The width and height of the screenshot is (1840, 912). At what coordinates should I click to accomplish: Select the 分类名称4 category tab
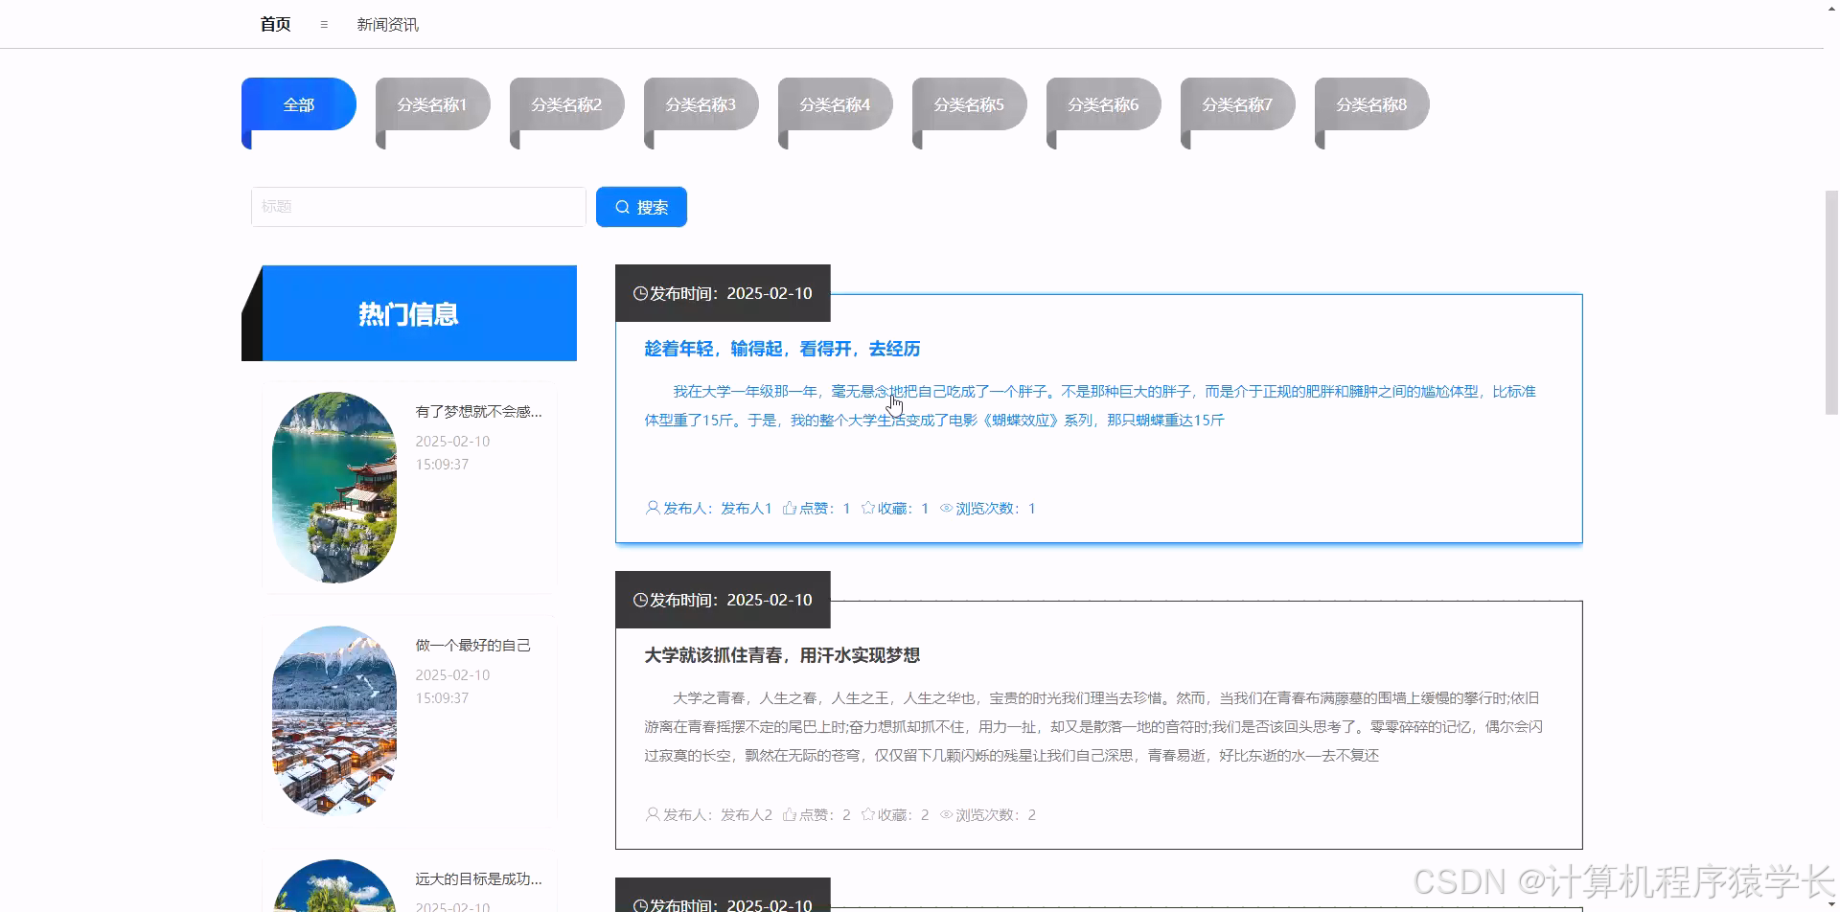[x=836, y=104]
